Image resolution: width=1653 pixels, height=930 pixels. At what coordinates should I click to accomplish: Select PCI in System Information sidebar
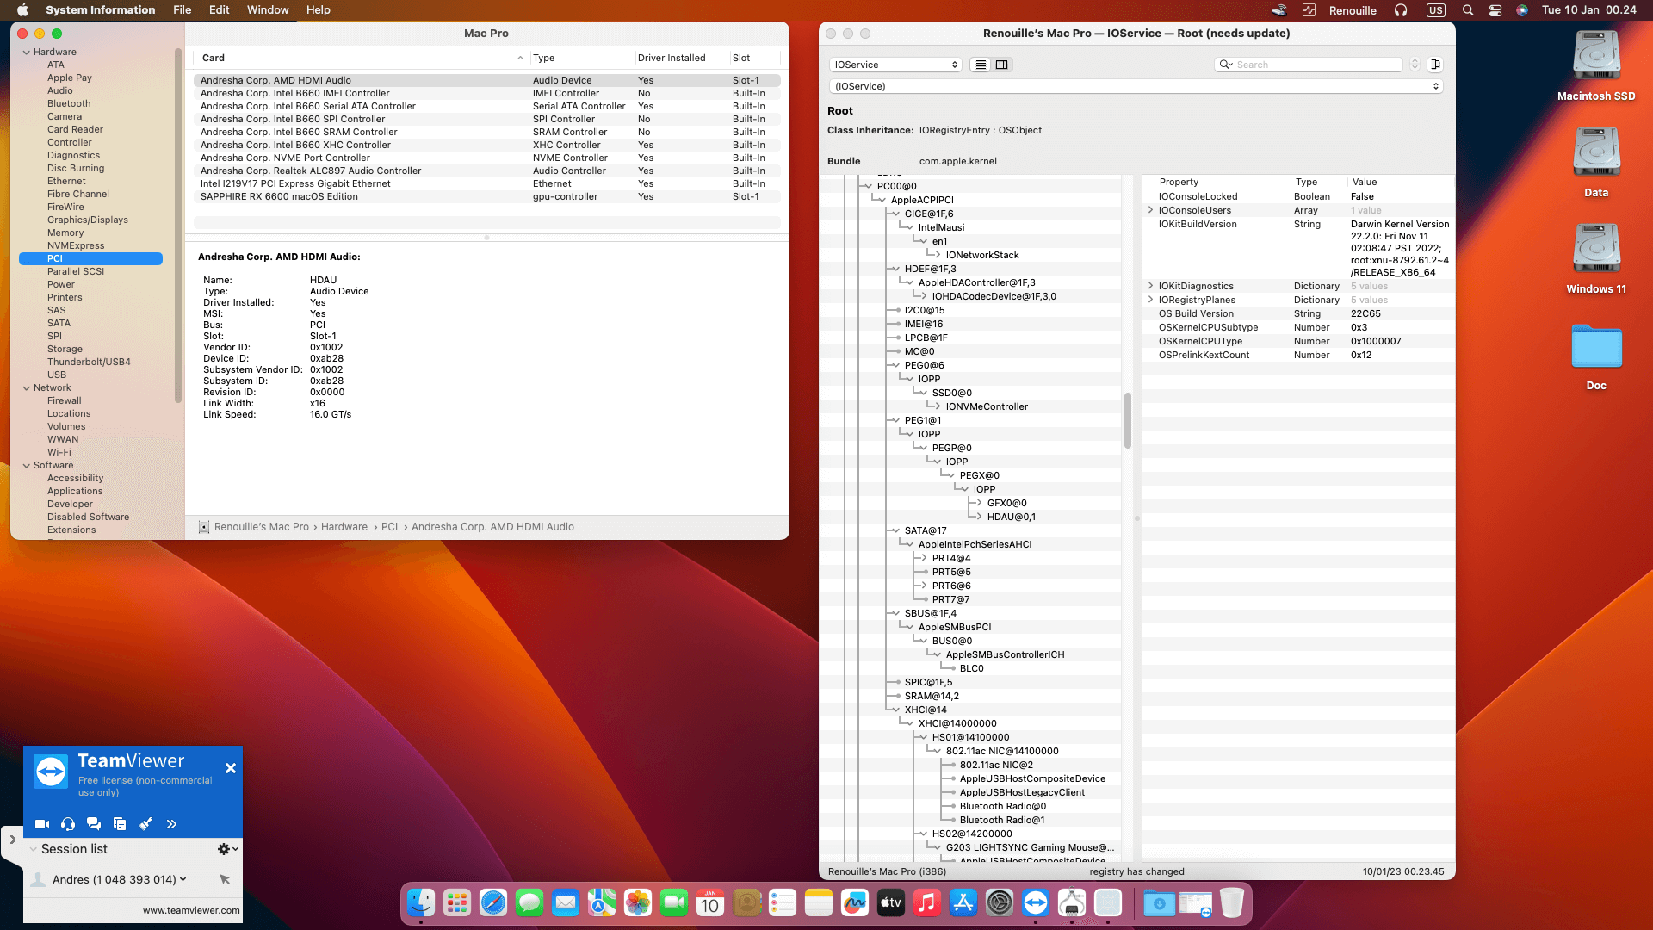click(90, 258)
